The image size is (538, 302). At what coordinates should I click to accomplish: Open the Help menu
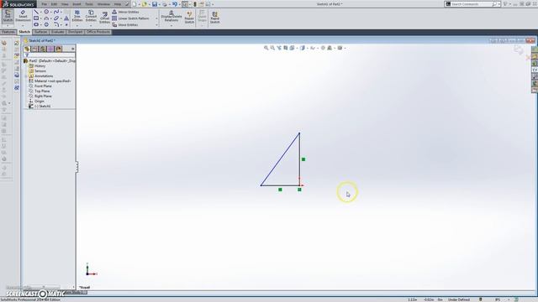pos(118,4)
